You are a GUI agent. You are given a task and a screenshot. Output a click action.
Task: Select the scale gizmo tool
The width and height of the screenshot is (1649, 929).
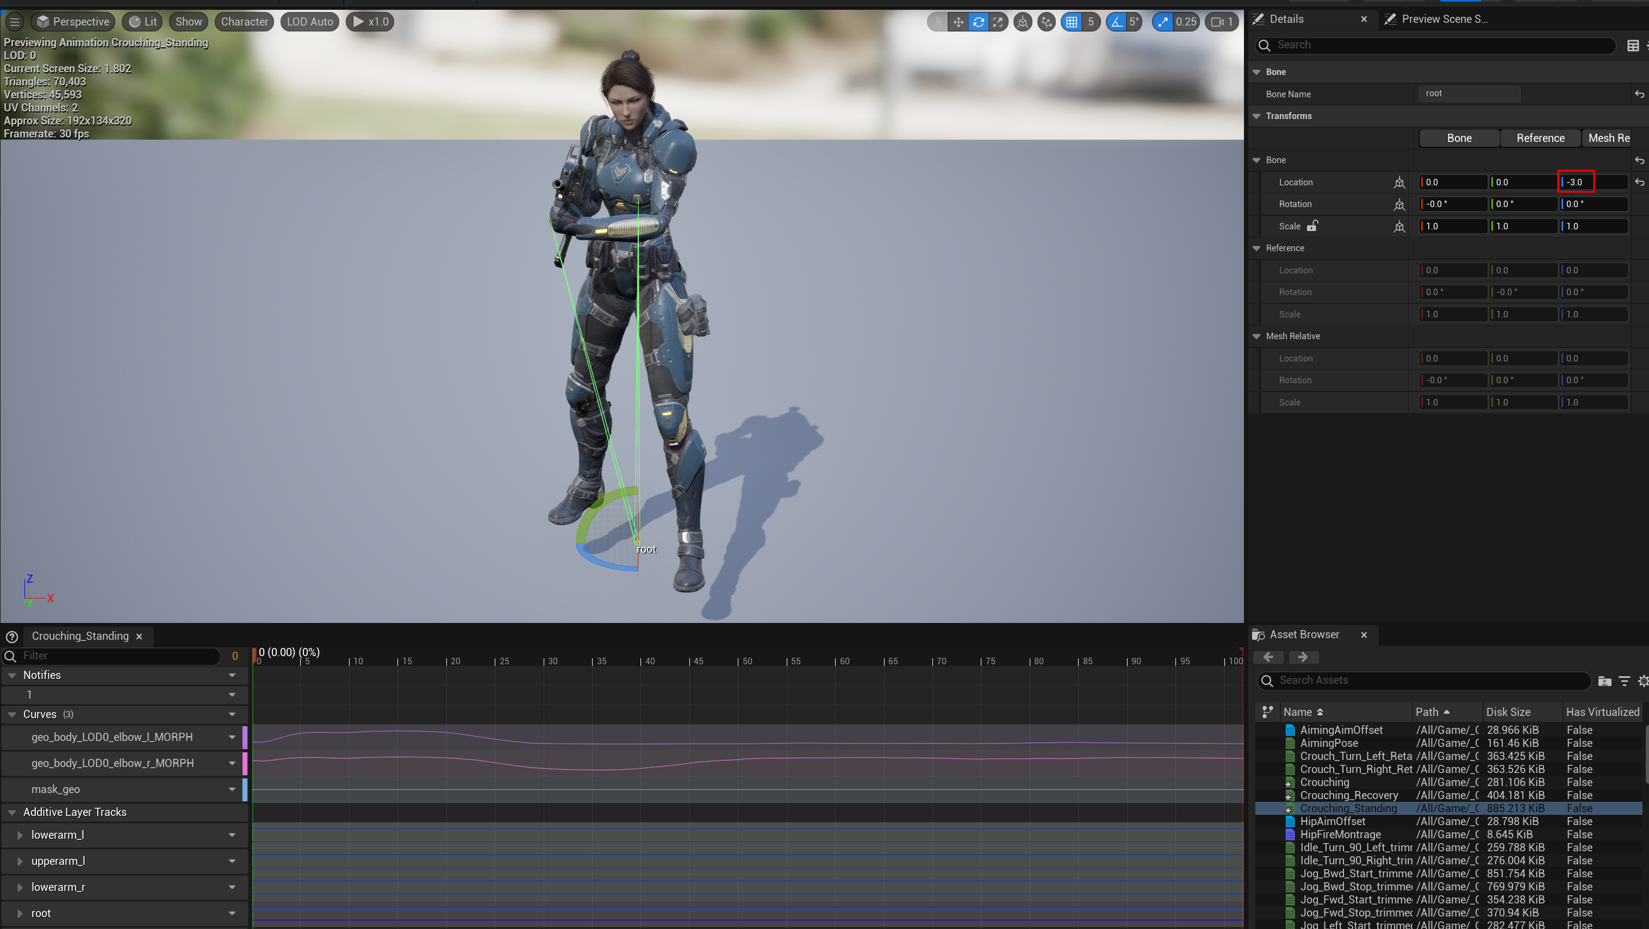[998, 22]
